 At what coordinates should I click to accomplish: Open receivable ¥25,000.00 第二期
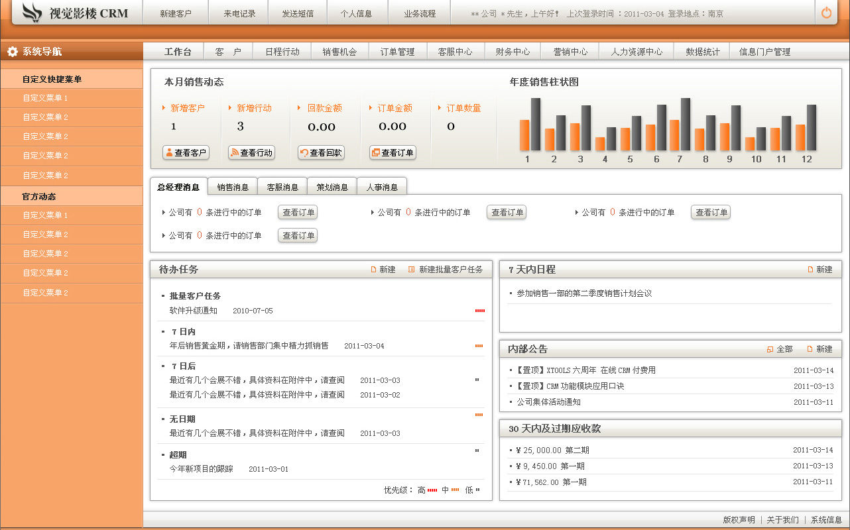coord(552,450)
